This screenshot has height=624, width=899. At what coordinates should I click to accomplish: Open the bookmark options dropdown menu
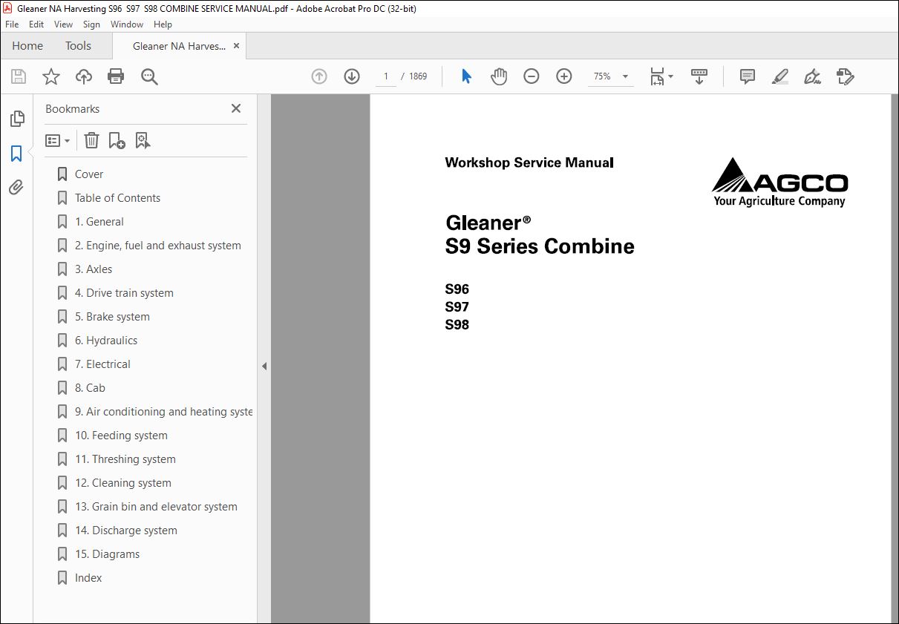58,140
